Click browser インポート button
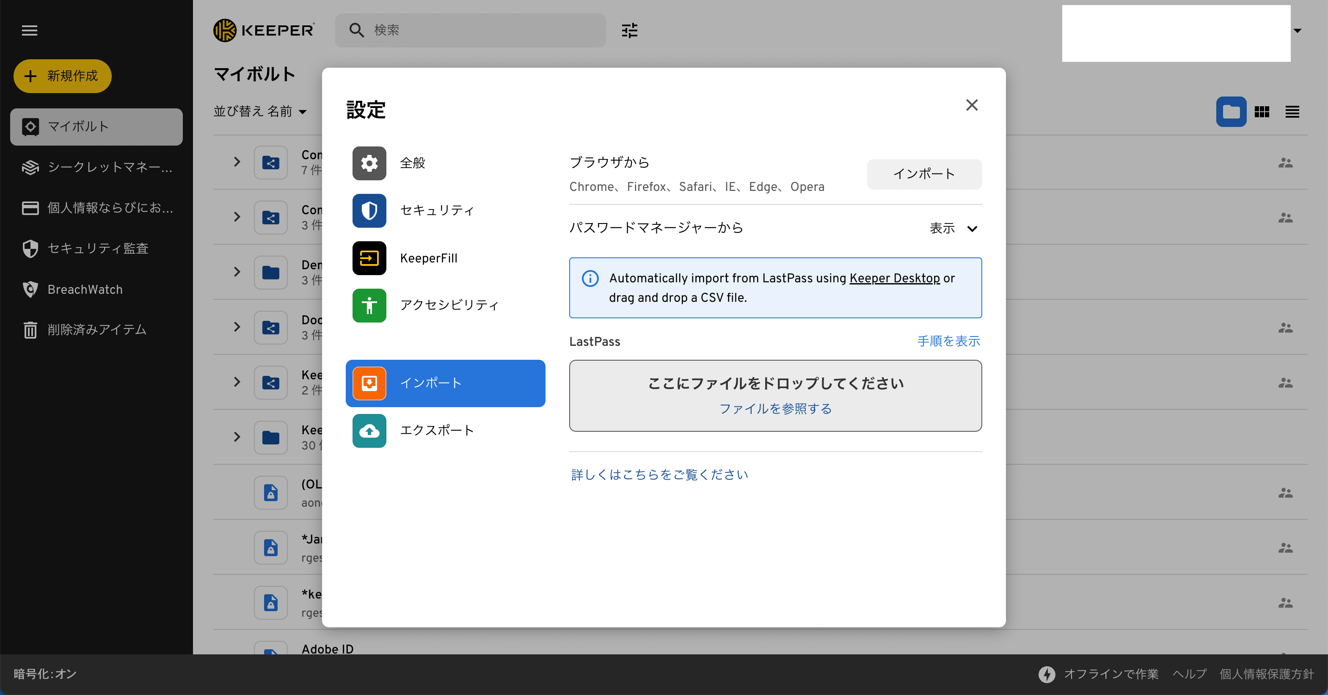Image resolution: width=1328 pixels, height=695 pixels. 924,174
